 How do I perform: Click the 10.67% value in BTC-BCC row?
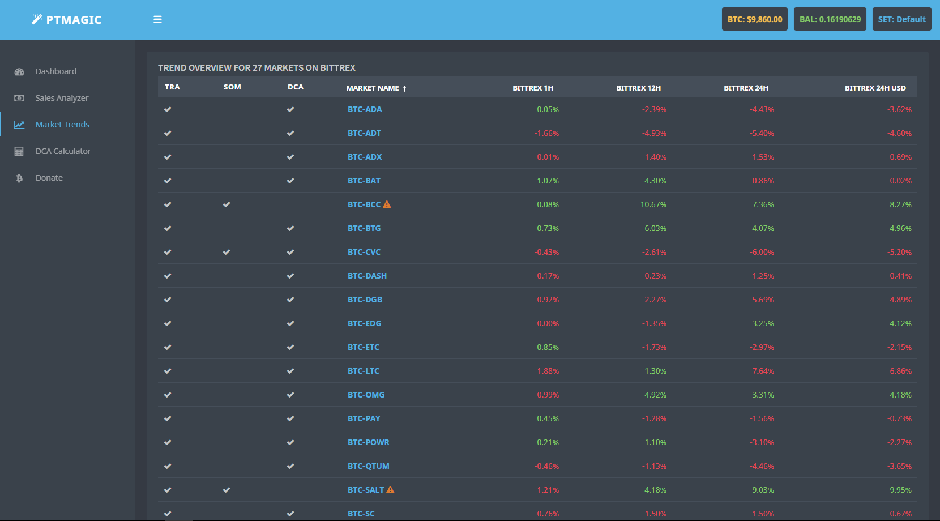[x=653, y=204]
